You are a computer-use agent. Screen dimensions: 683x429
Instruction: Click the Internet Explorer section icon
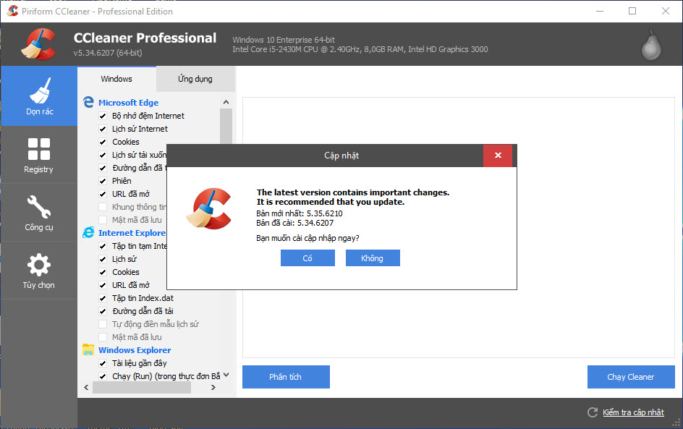click(88, 232)
